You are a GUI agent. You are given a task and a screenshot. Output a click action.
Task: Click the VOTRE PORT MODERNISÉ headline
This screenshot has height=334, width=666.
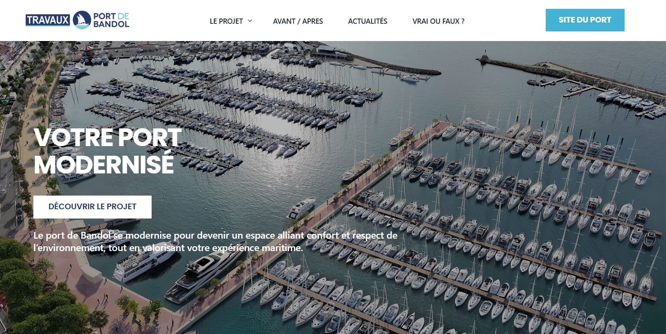(x=108, y=151)
